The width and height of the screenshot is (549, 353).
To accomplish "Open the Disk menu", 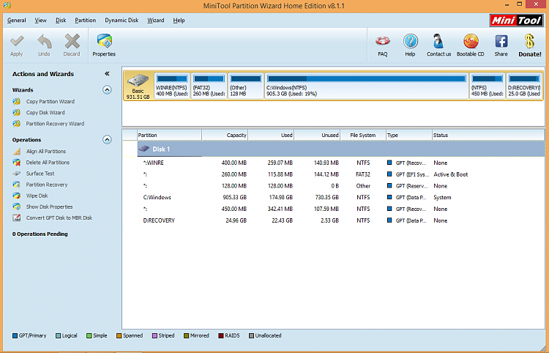I will coord(61,21).
